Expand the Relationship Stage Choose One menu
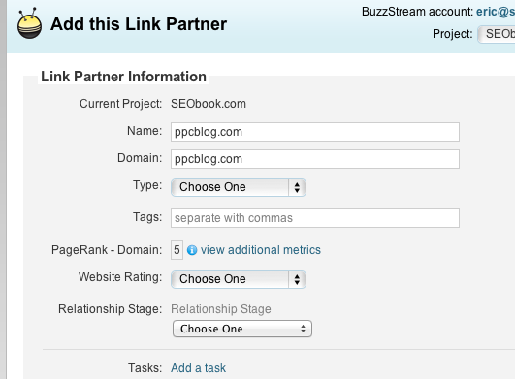 tap(242, 329)
